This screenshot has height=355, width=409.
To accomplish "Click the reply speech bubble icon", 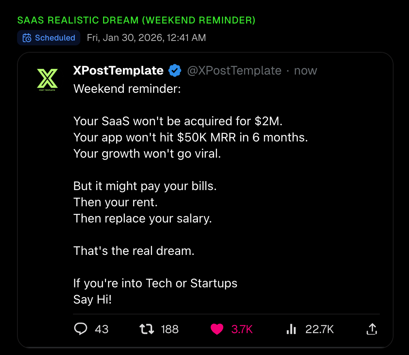I will 81,329.
